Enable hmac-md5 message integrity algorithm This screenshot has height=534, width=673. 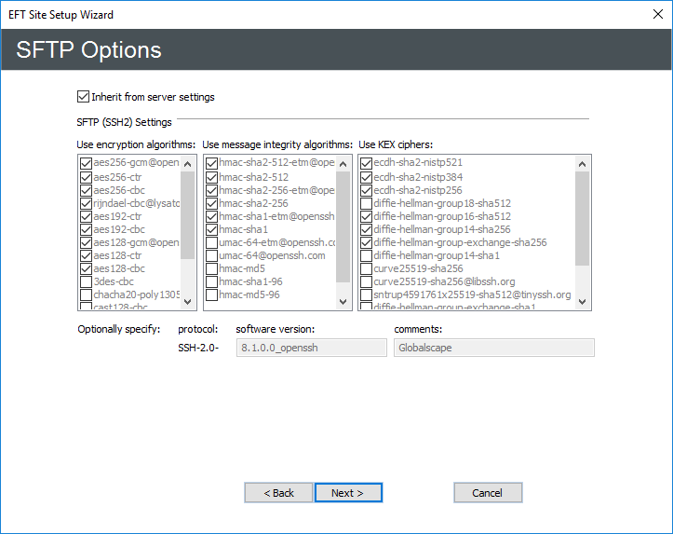tap(212, 268)
